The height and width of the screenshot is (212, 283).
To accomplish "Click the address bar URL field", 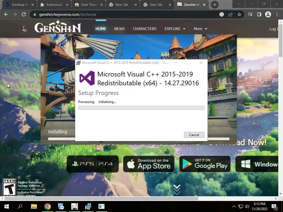I will click(x=125, y=14).
